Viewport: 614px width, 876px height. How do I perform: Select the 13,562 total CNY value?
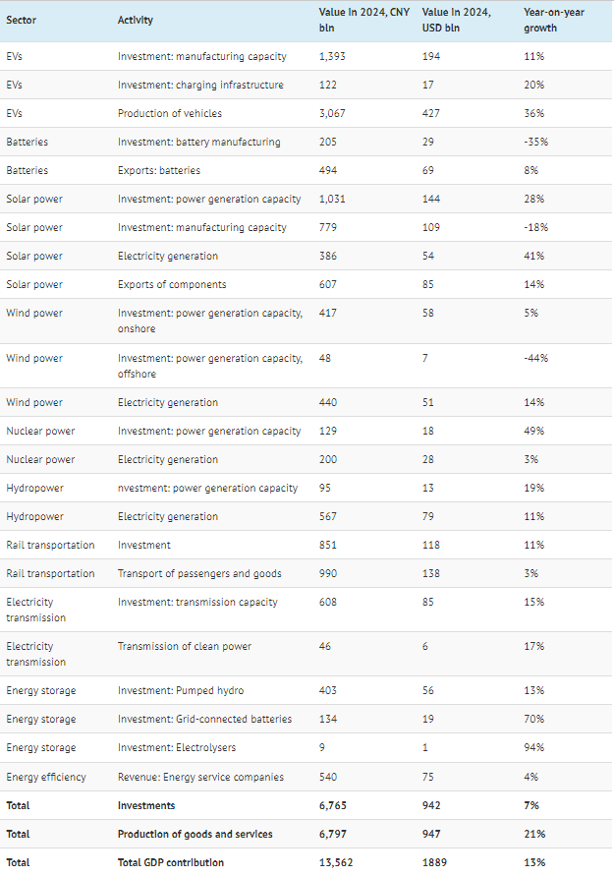pos(338,862)
